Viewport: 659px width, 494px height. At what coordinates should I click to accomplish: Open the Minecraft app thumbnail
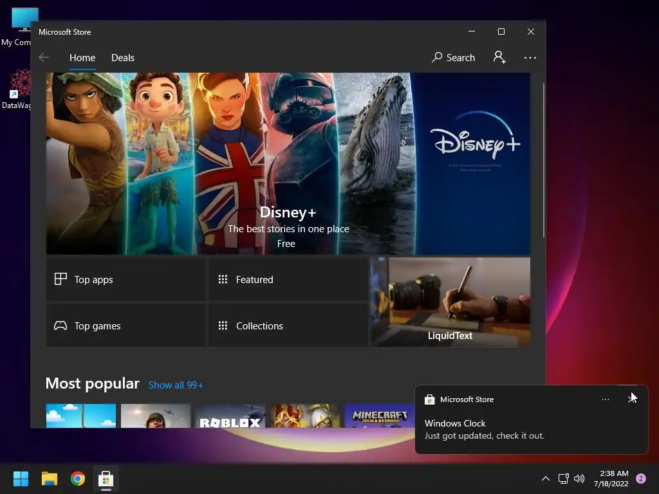(x=379, y=416)
